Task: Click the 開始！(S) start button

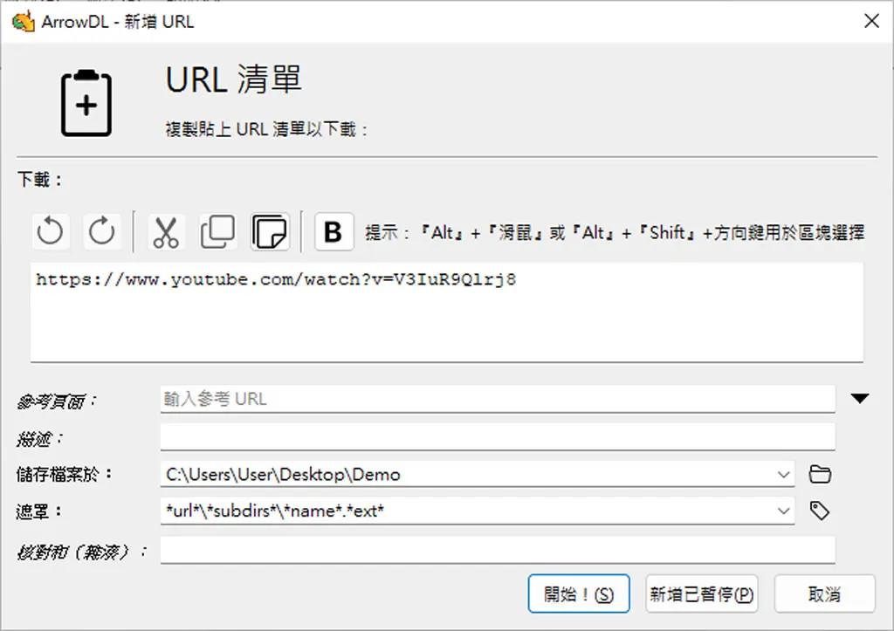Action: pyautogui.click(x=579, y=594)
